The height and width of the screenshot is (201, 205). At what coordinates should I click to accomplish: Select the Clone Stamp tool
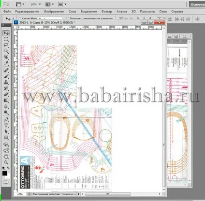pos(6,82)
